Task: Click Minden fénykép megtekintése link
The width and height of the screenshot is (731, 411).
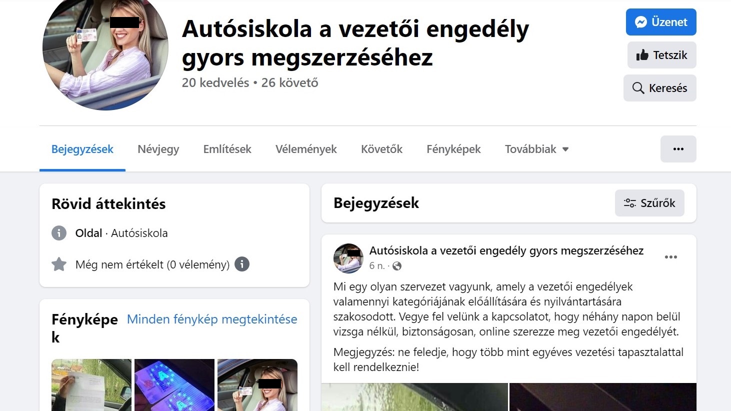Action: click(x=212, y=319)
